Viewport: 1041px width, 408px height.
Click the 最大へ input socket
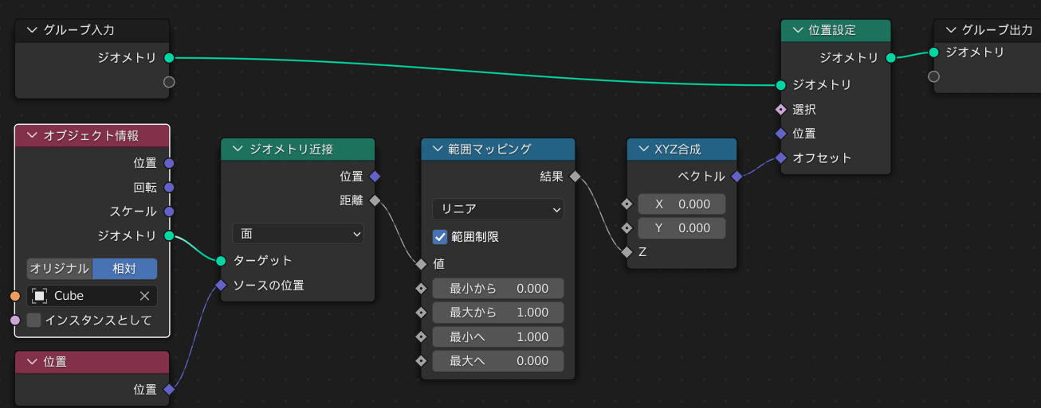pyautogui.click(x=421, y=361)
